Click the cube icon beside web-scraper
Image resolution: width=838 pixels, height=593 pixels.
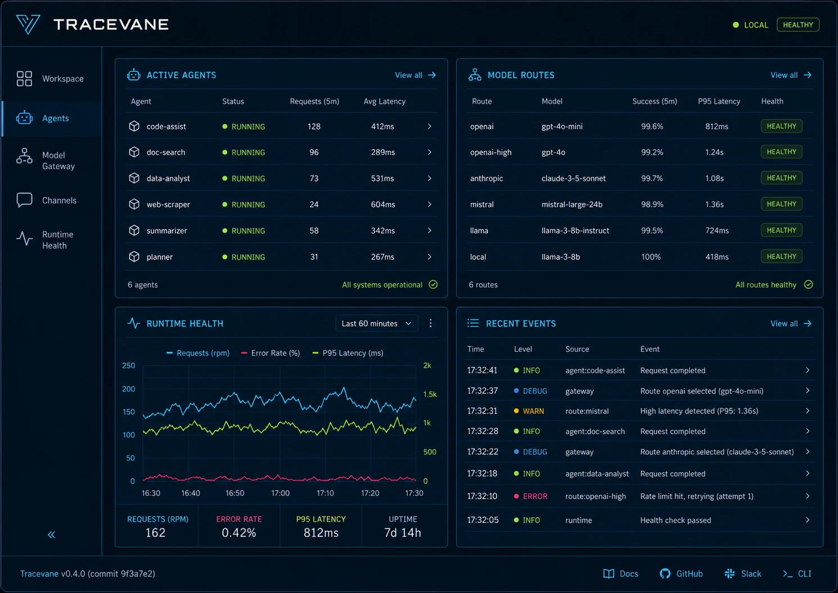[134, 205]
